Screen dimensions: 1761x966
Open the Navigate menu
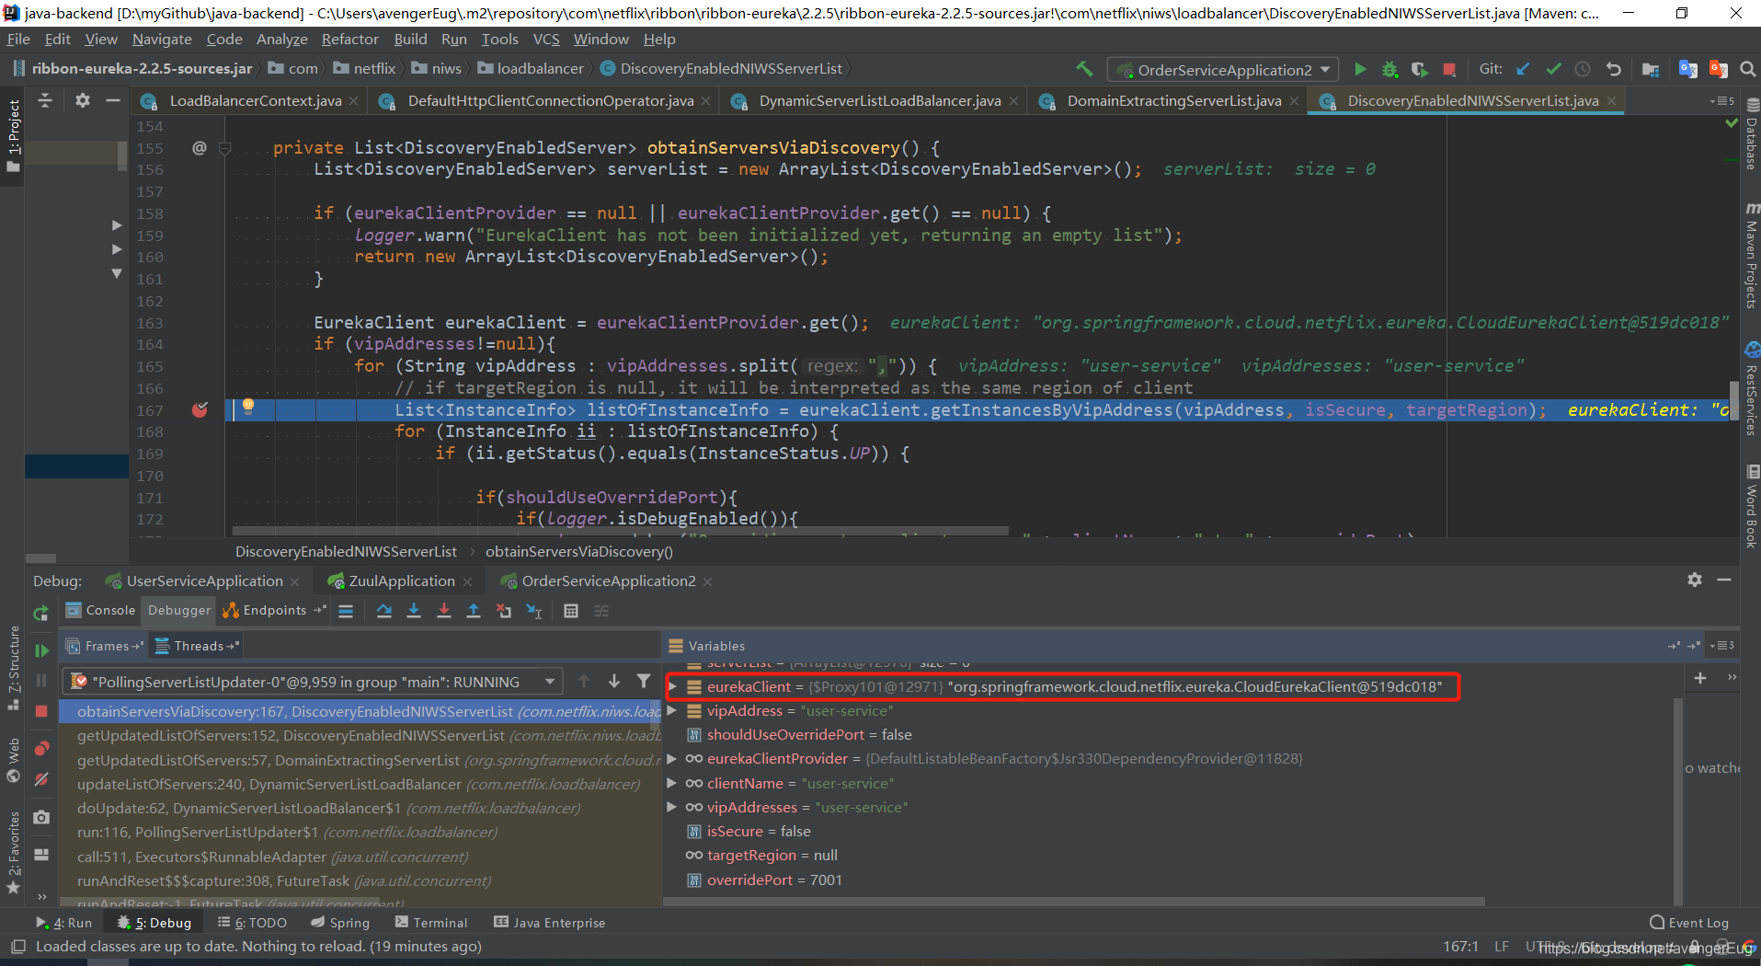[x=162, y=40]
